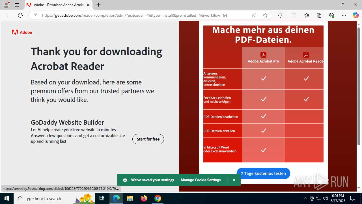The width and height of the screenshot is (362, 204).
Task: Open Browser essentials icon
Action: (x=331, y=15)
